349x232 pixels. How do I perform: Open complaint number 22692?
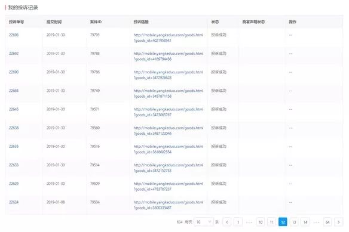[14, 54]
